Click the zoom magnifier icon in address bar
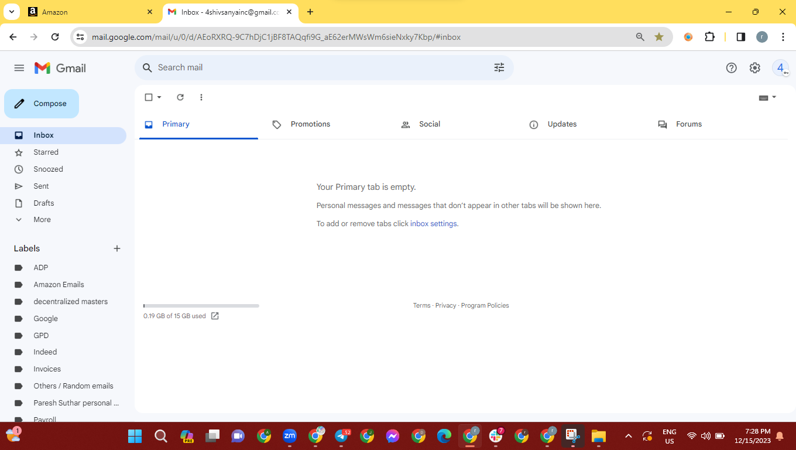The width and height of the screenshot is (796, 450). click(640, 37)
